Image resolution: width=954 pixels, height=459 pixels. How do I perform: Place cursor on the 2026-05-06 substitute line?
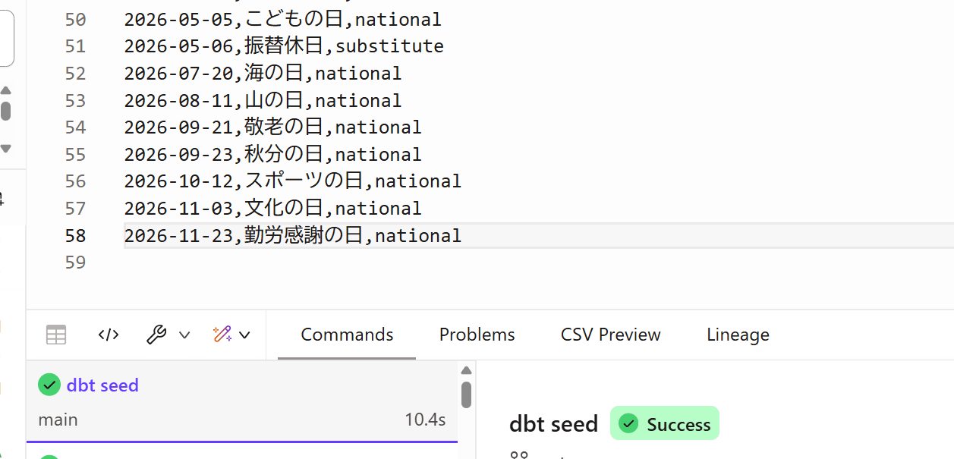pos(284,46)
